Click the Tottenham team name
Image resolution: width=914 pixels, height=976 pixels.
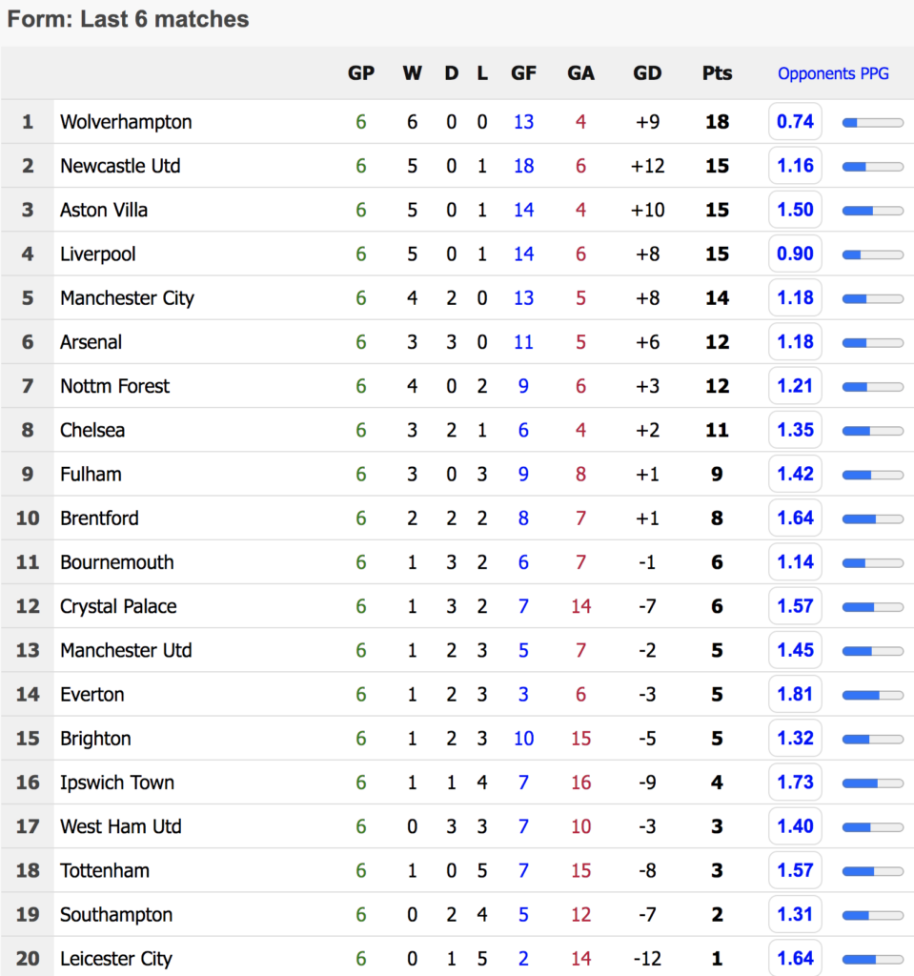tap(105, 870)
